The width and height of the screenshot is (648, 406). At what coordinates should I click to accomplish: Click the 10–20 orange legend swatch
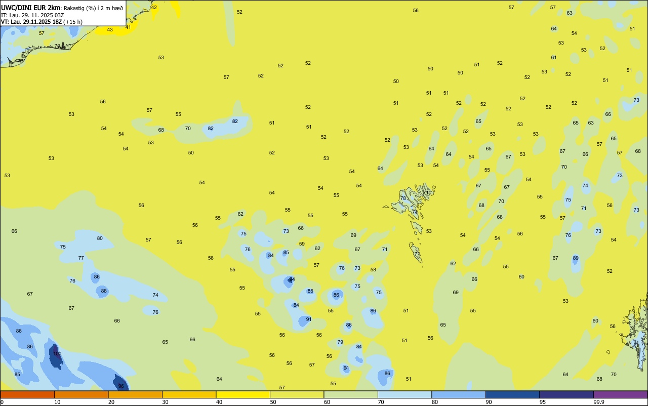(x=81, y=394)
